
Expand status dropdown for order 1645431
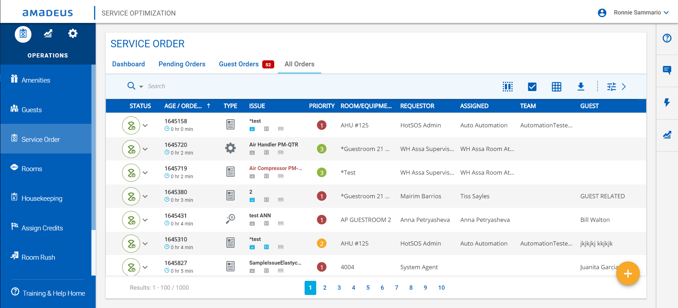pos(145,220)
